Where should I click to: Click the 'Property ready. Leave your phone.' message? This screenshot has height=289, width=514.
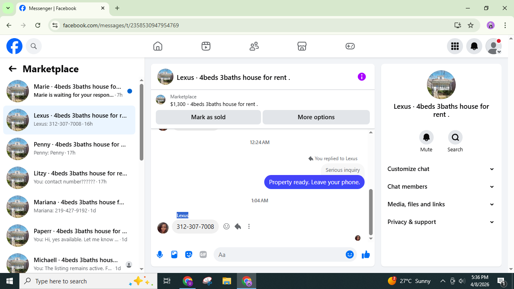pos(314,182)
